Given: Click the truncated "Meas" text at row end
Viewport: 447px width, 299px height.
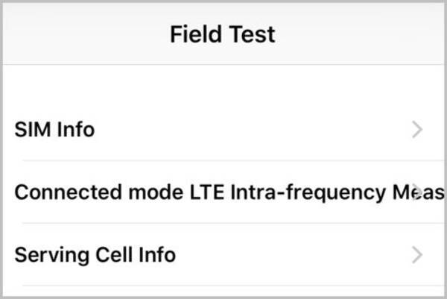Looking at the screenshot, I should [x=419, y=192].
